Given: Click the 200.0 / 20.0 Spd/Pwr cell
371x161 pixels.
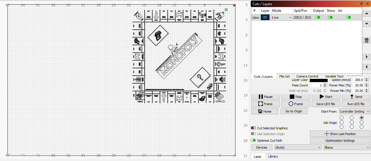Looking at the screenshot, I should coord(302,18).
